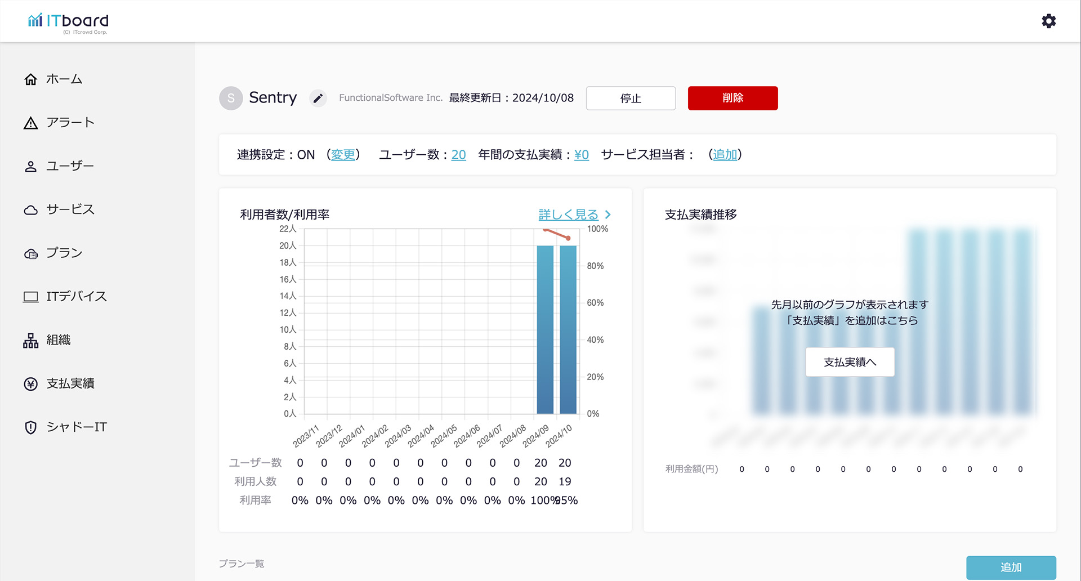Click 変更 link for integration setting
This screenshot has height=581, width=1081.
tap(343, 155)
